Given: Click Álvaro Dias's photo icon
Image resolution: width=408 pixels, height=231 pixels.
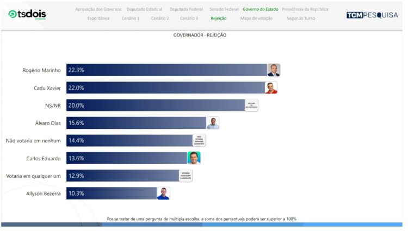Looking at the screenshot, I should coord(213,123).
